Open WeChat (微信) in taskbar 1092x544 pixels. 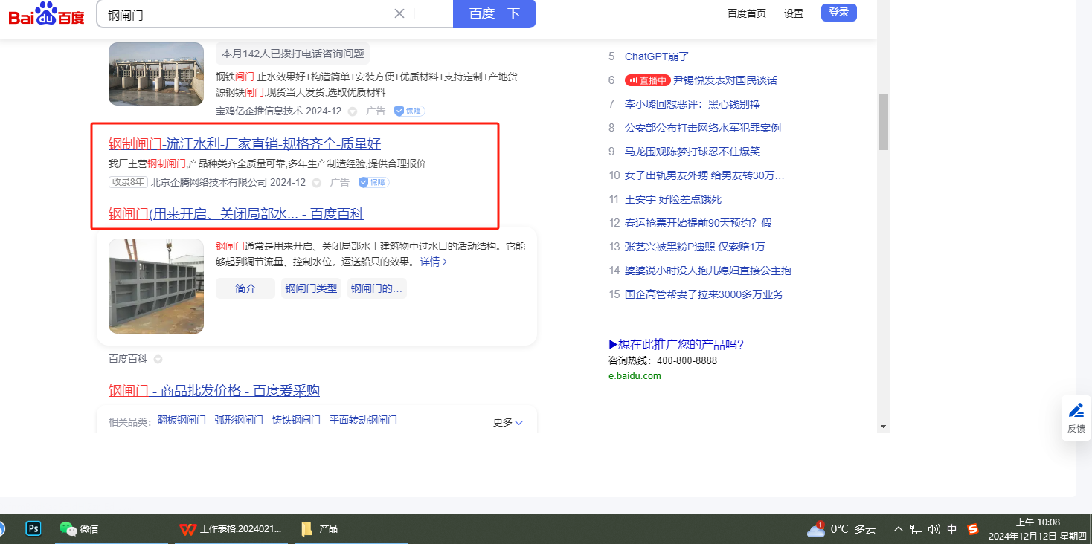coord(79,529)
